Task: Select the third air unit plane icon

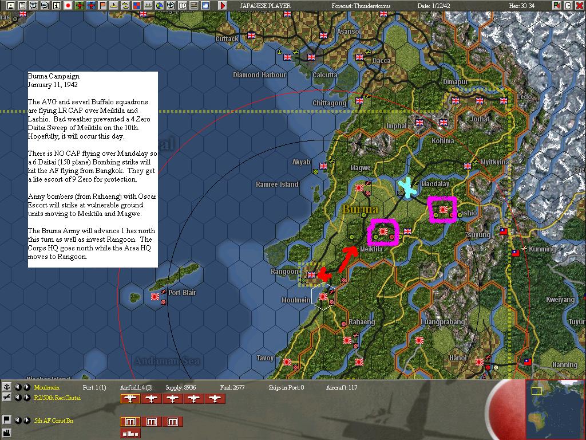Action: 173,399
